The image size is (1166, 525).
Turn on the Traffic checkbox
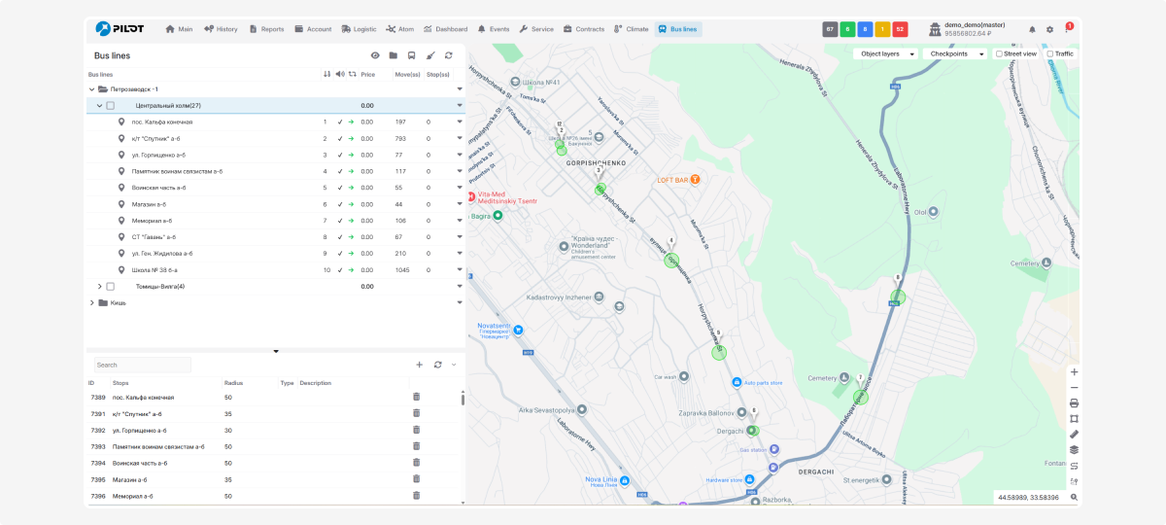(1050, 54)
